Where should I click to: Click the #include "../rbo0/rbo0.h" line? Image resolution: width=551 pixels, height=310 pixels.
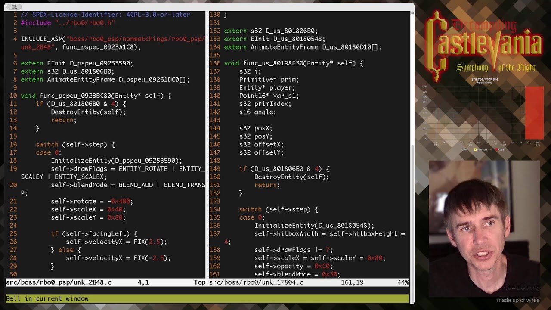point(68,23)
